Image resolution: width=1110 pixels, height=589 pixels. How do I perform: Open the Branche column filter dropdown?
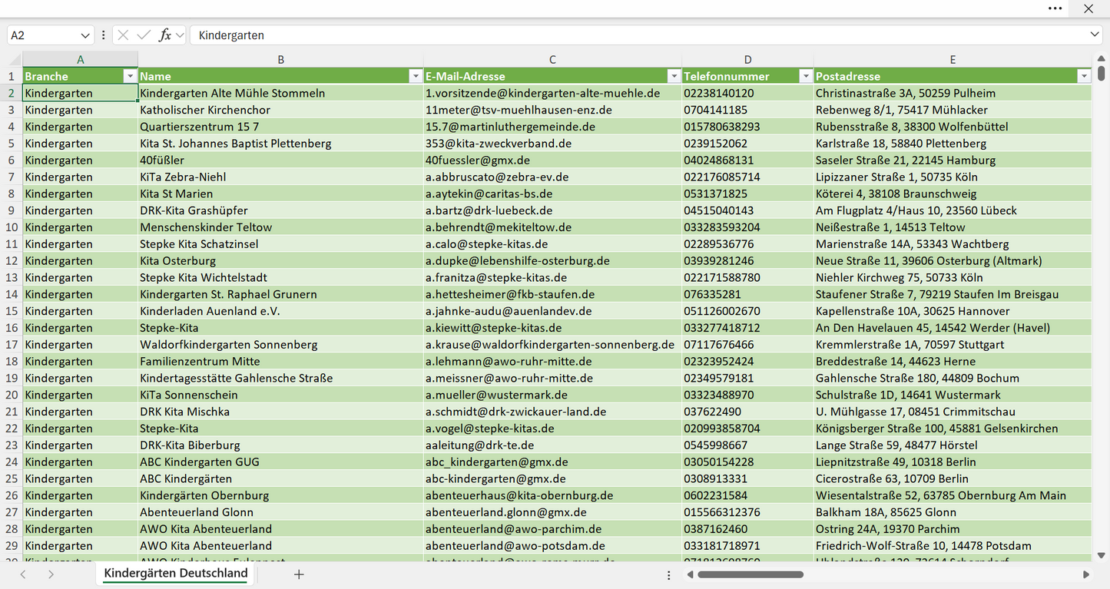pyautogui.click(x=130, y=76)
